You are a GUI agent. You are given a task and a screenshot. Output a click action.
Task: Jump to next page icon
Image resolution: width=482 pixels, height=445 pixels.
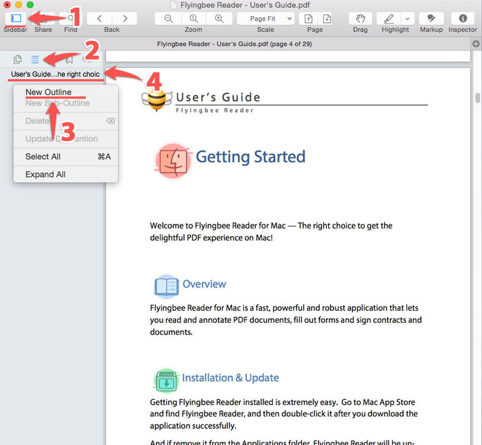coord(327,18)
